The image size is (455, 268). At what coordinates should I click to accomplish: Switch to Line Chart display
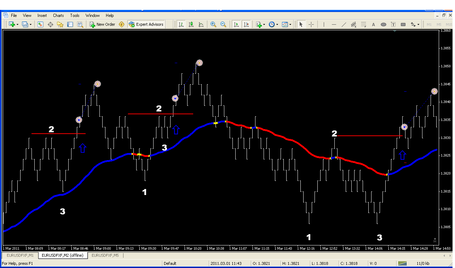pos(201,24)
